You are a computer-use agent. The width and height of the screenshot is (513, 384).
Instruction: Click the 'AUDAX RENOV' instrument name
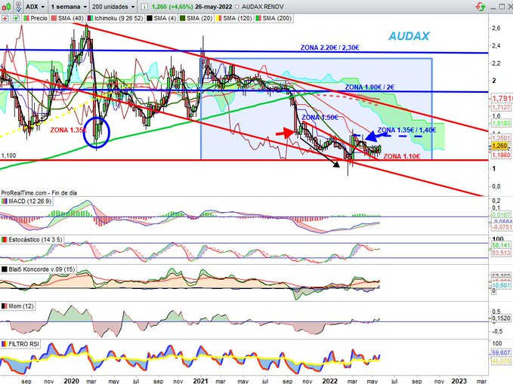(x=263, y=7)
